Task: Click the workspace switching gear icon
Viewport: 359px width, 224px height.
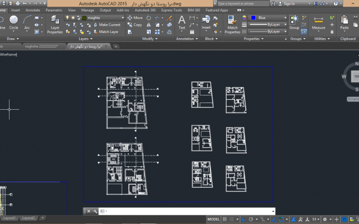Action: click(325, 219)
